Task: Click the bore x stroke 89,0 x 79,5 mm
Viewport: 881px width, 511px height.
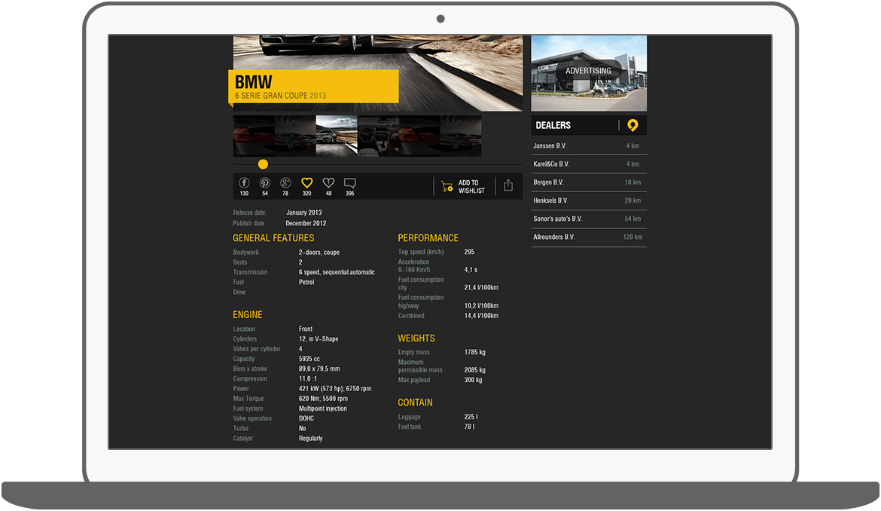Action: [x=319, y=369]
